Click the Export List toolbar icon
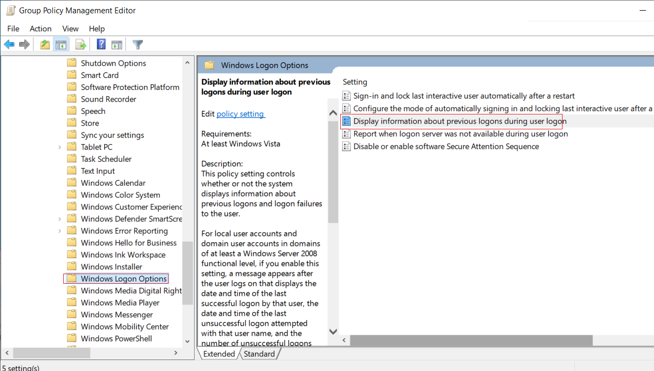Image resolution: width=654 pixels, height=371 pixels. click(81, 45)
